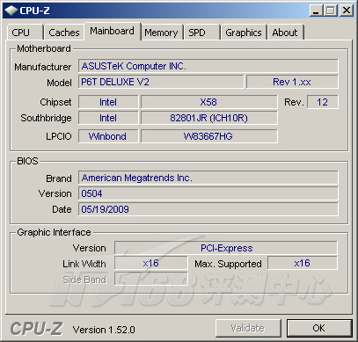
Task: Click the LPCIO label
Action: [x=59, y=136]
